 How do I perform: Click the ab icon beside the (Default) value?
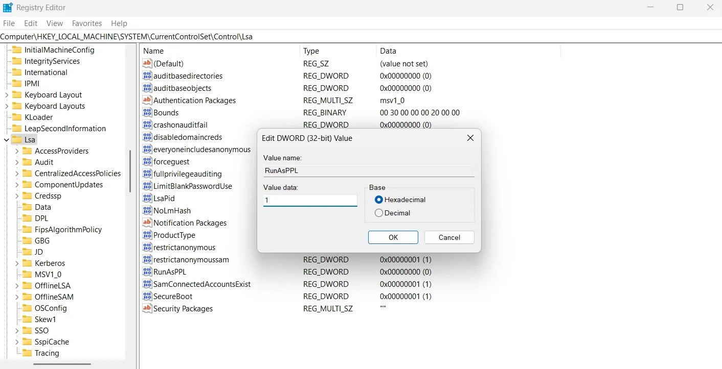147,63
